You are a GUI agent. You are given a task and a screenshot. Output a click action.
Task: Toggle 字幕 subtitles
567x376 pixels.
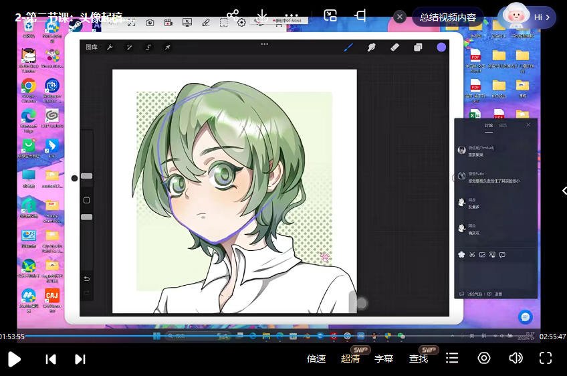(384, 359)
